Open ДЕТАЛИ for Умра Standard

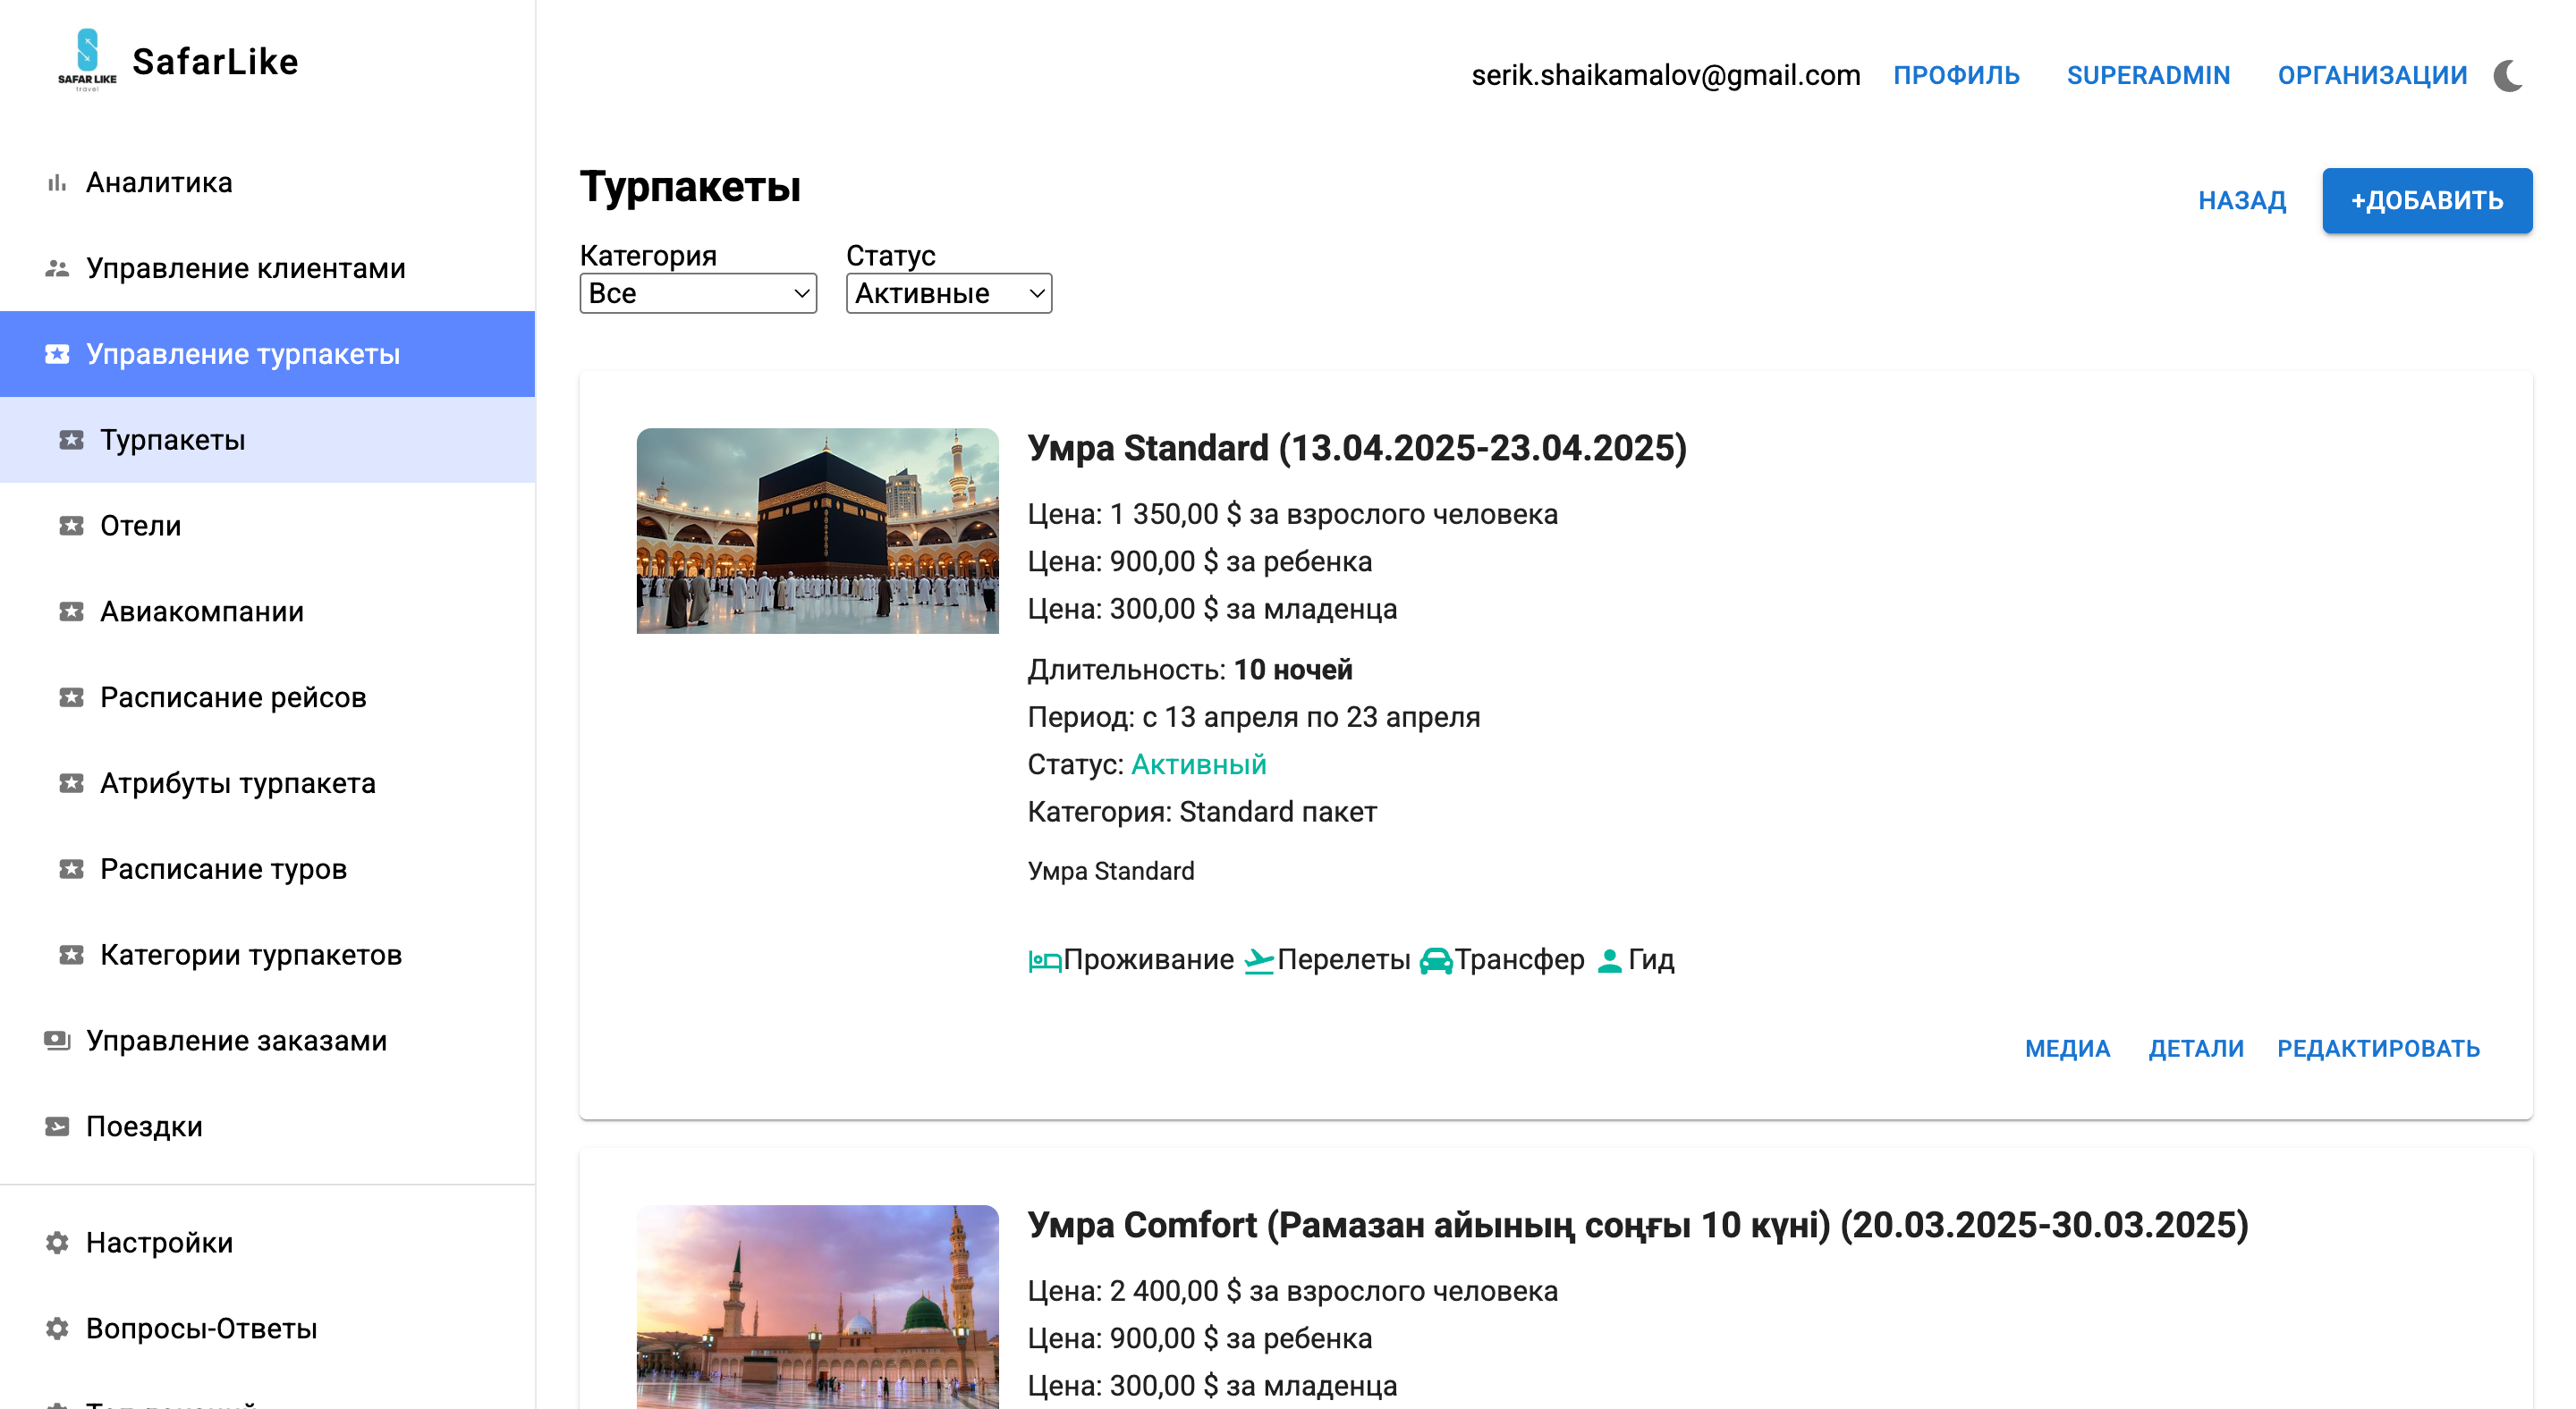[2196, 1050]
